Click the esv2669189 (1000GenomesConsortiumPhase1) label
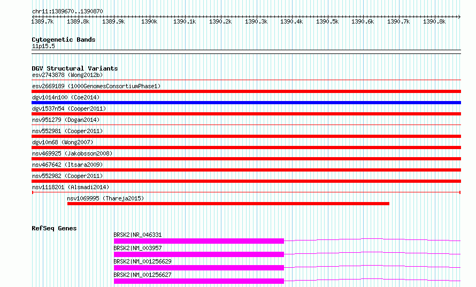Screen dimensions: 476x287 pyautogui.click(x=96, y=86)
